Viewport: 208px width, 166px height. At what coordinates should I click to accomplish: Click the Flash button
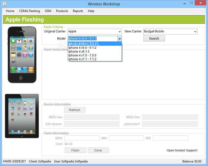click(75, 150)
